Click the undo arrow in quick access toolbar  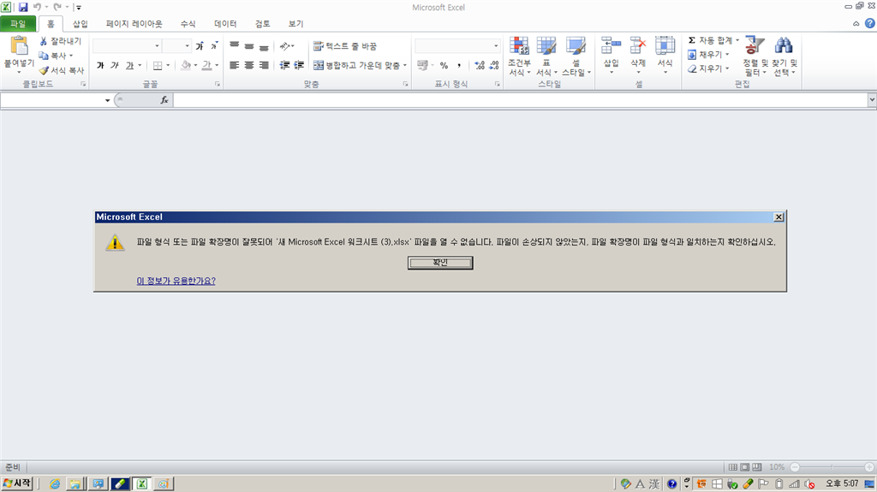(38, 7)
